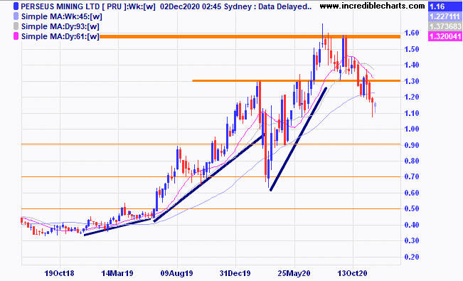Click the 13Oct20 date axis label
Screen dimensions: 463x281
pyautogui.click(x=352, y=273)
